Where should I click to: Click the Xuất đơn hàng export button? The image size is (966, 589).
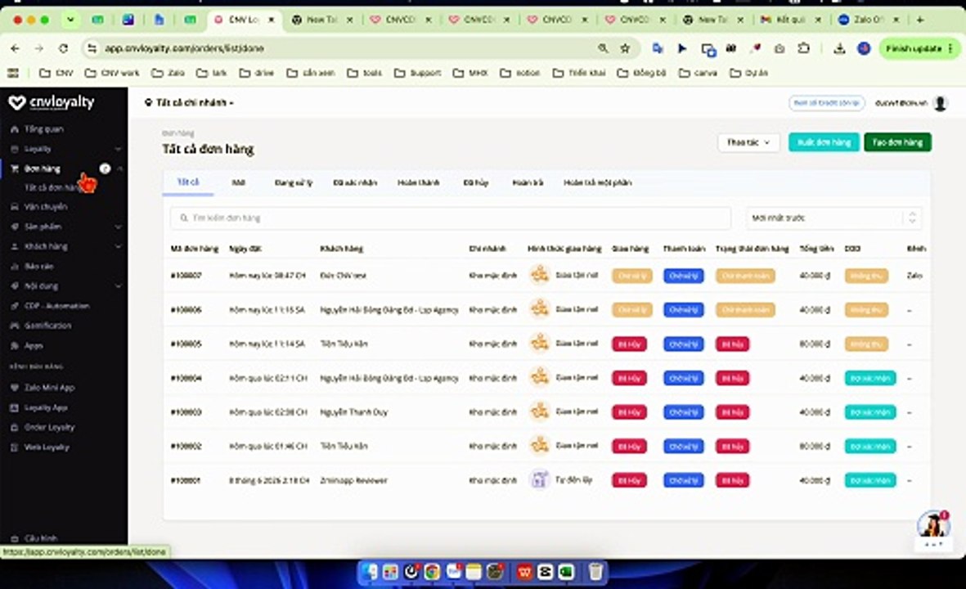824,142
